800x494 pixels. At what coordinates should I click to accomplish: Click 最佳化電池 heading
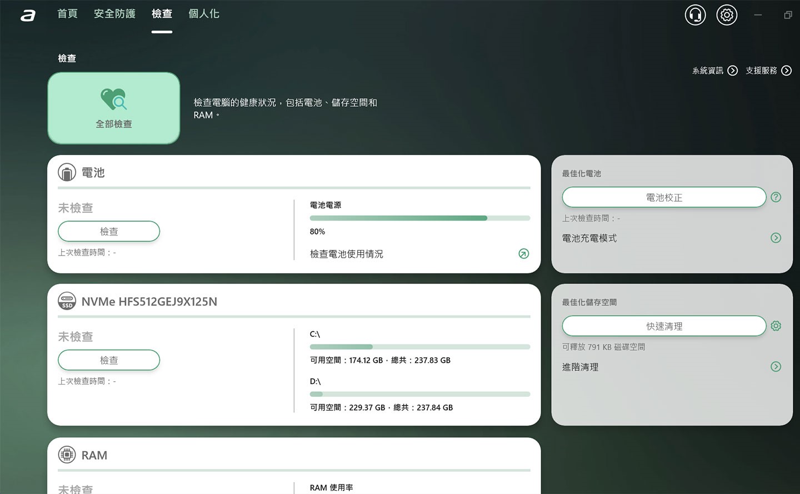[581, 173]
